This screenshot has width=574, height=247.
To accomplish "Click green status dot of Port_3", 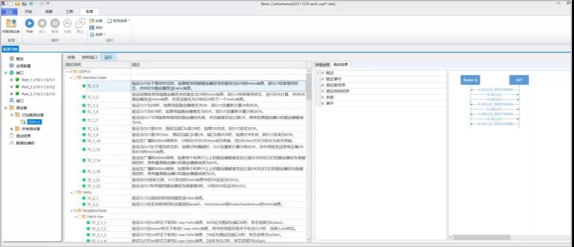I will pos(17,94).
